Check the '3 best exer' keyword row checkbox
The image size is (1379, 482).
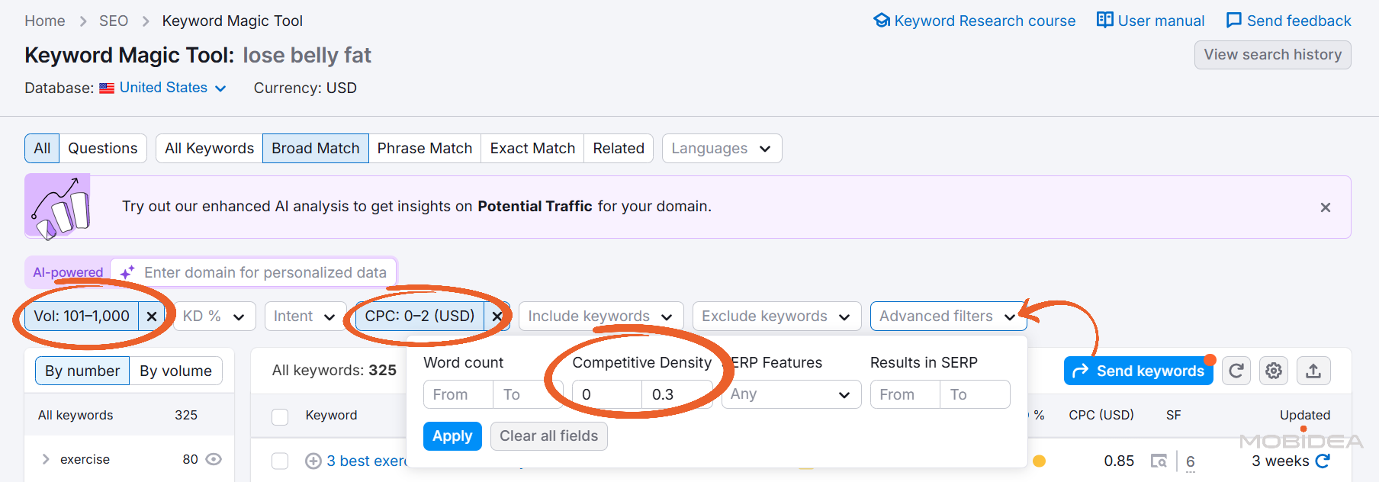coord(280,461)
